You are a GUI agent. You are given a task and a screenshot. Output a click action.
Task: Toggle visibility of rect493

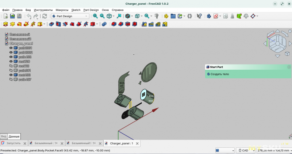[11, 75]
